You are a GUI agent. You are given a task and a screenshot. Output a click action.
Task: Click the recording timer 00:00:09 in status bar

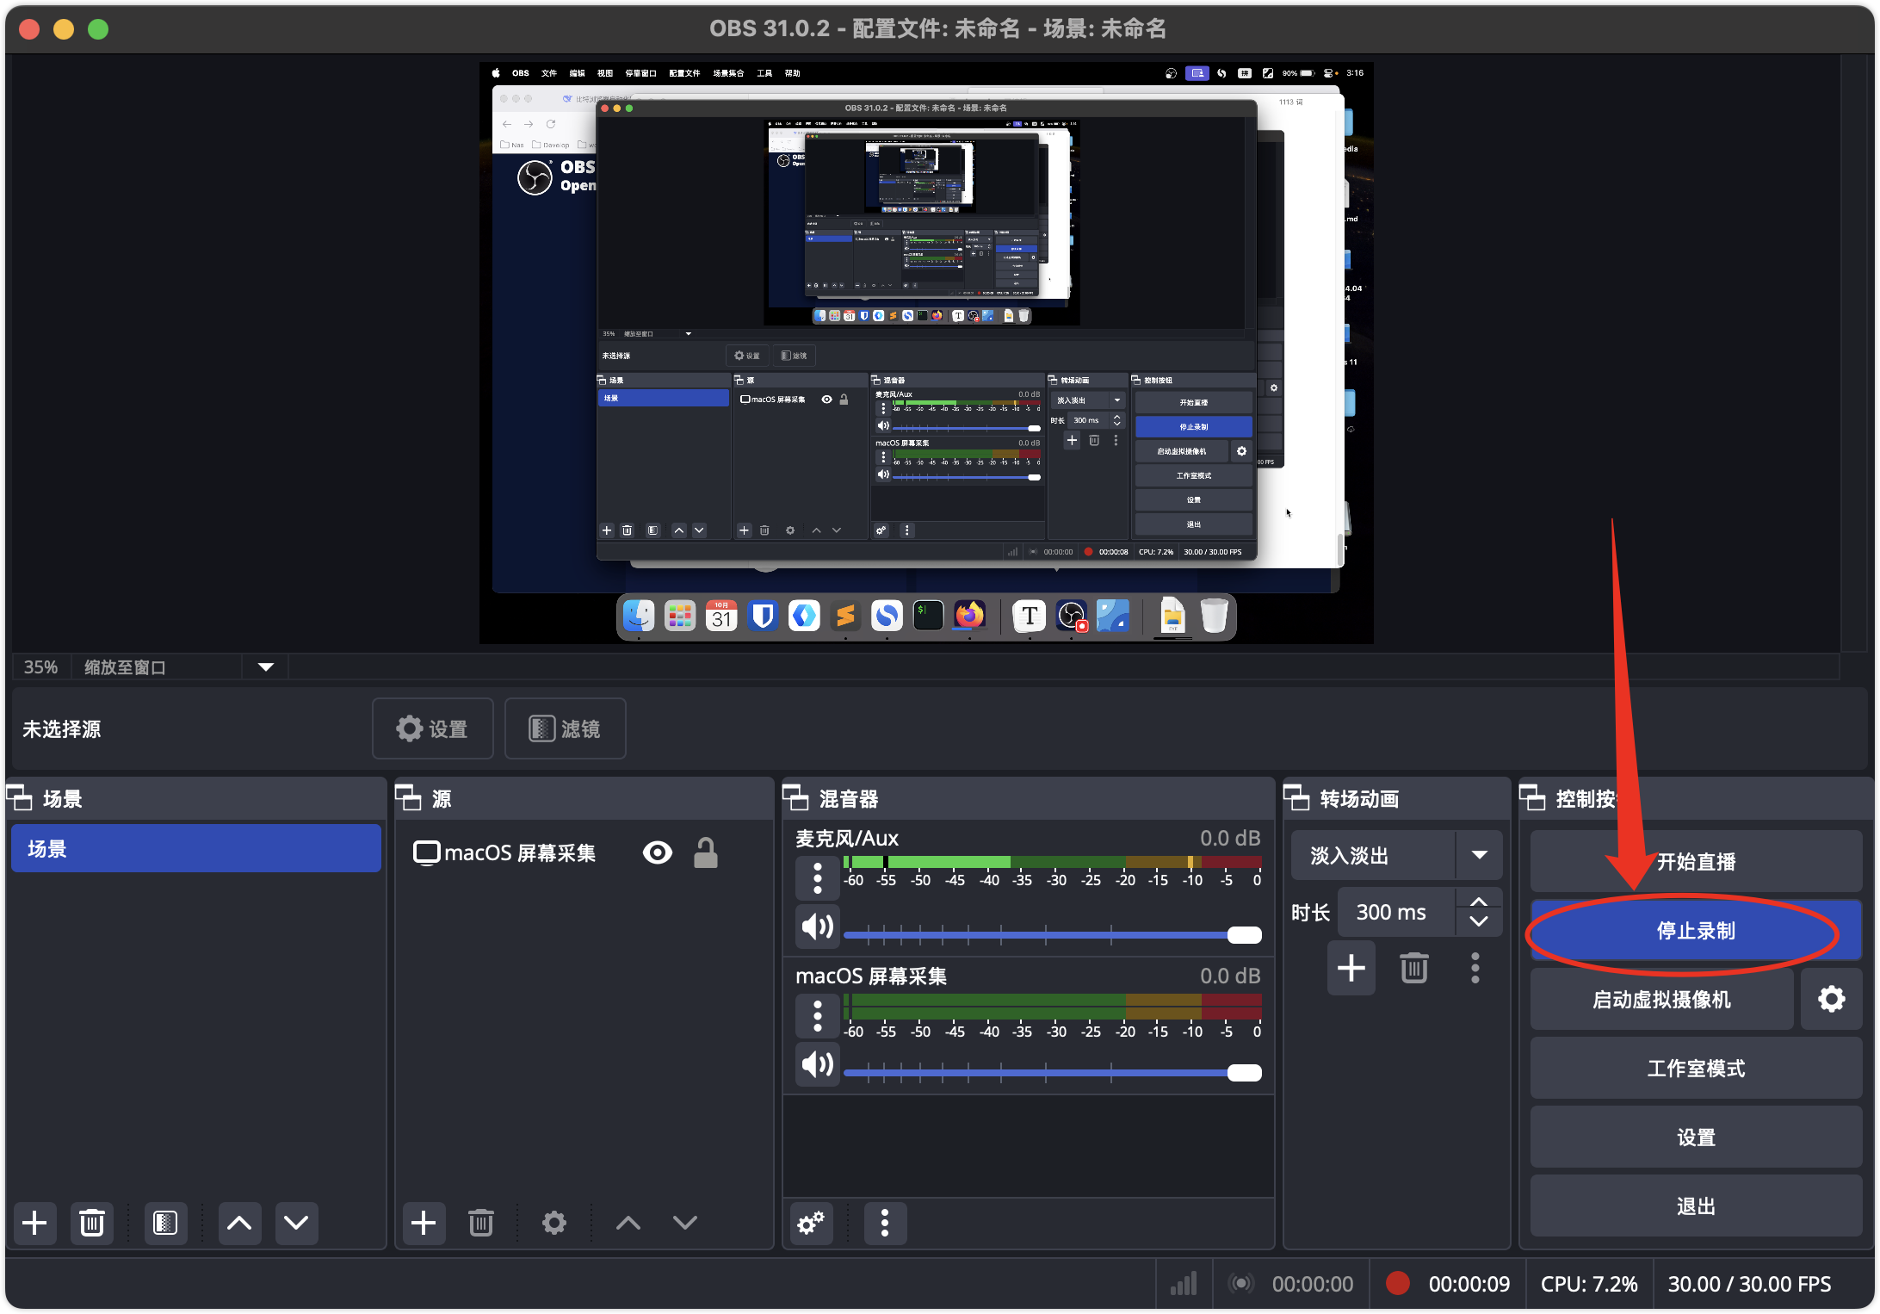(1469, 1284)
